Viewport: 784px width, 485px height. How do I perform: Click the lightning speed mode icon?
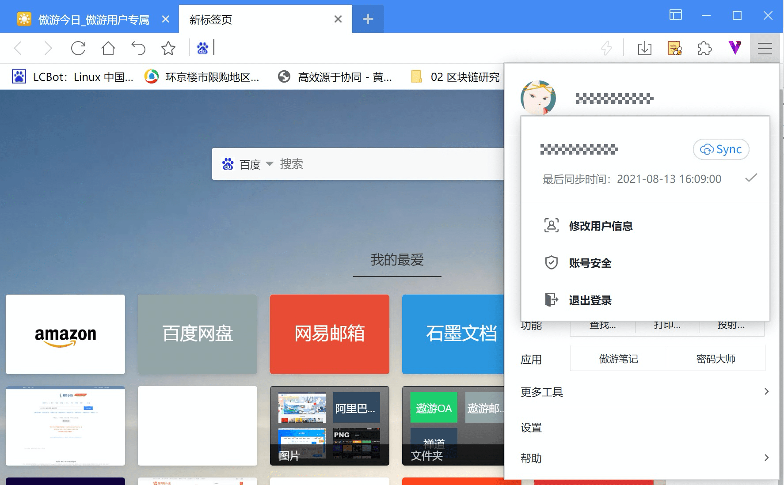tap(606, 48)
